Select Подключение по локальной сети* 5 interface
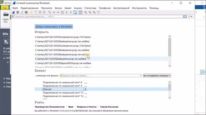 pos(62,86)
